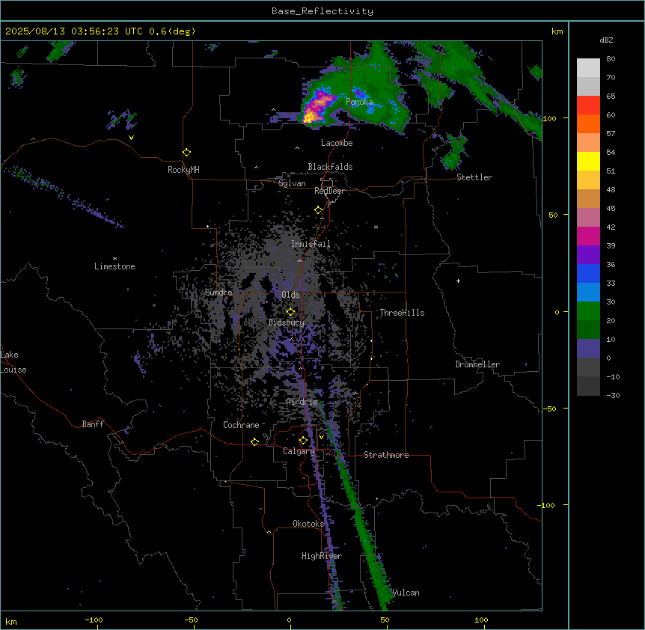Select the yellow diamond marker above Didsbury

pyautogui.click(x=290, y=312)
